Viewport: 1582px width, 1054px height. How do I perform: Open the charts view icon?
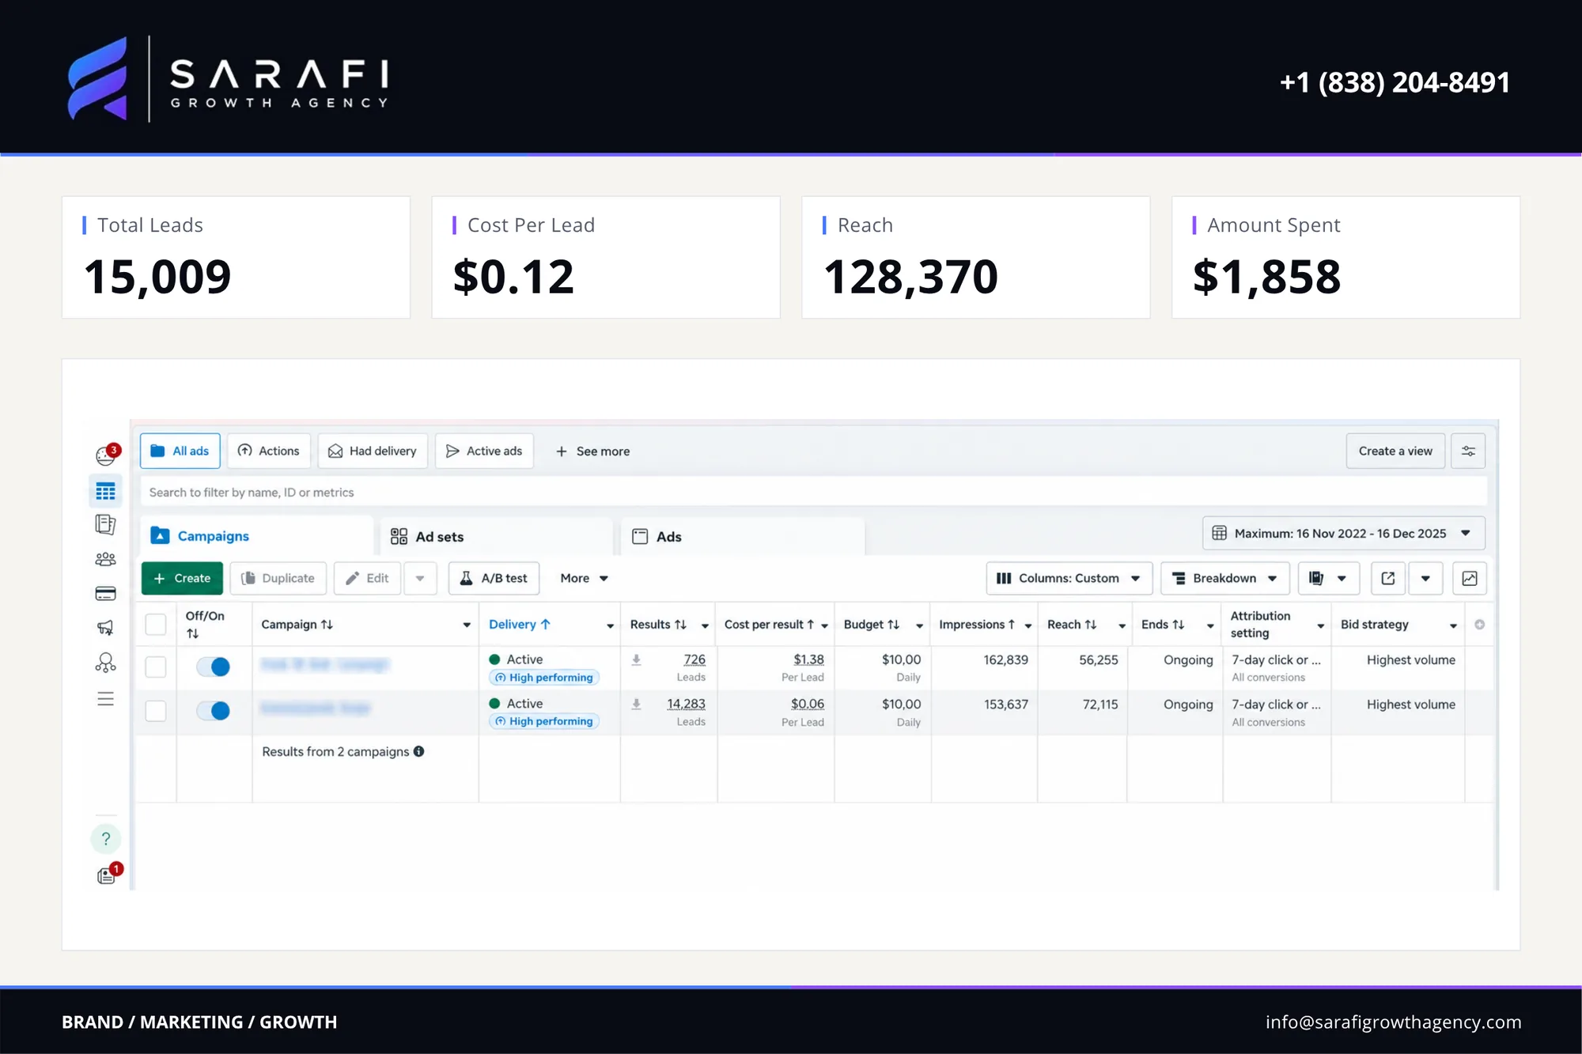tap(1470, 579)
